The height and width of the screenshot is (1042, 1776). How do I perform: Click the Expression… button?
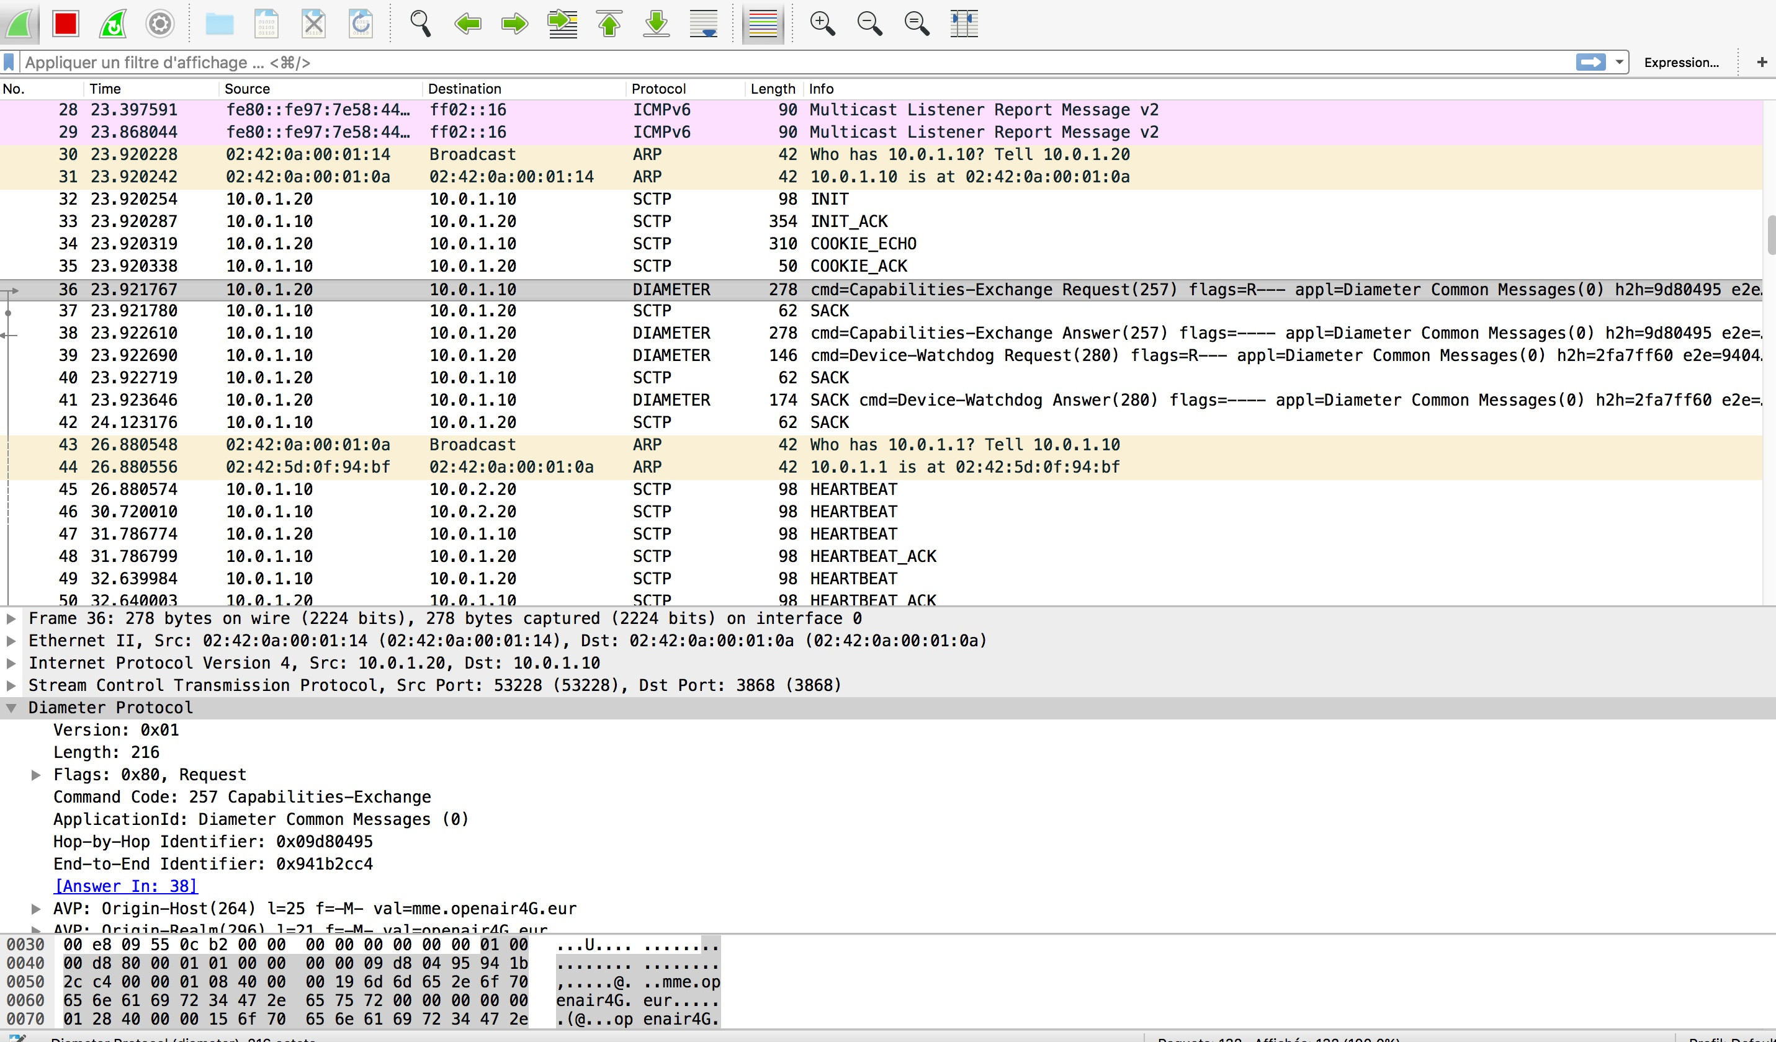click(x=1681, y=62)
